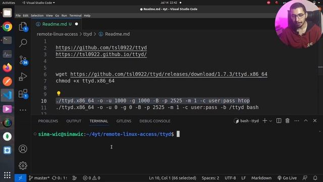Split the terminal panel

point(279,121)
